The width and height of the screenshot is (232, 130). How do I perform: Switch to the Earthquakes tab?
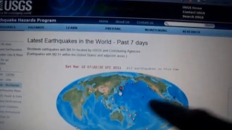tap(7, 27)
